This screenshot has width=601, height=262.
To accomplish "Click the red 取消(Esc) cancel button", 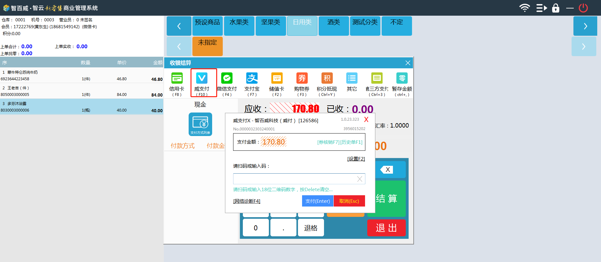I will click(x=349, y=201).
